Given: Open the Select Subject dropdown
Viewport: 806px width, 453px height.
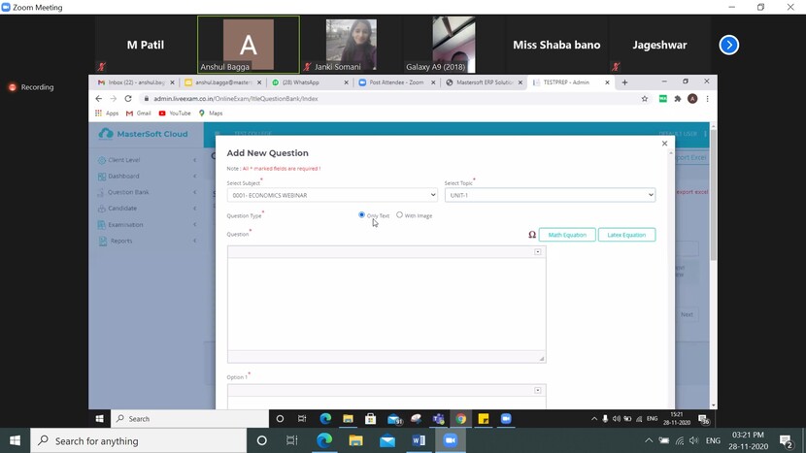Looking at the screenshot, I should (x=332, y=195).
